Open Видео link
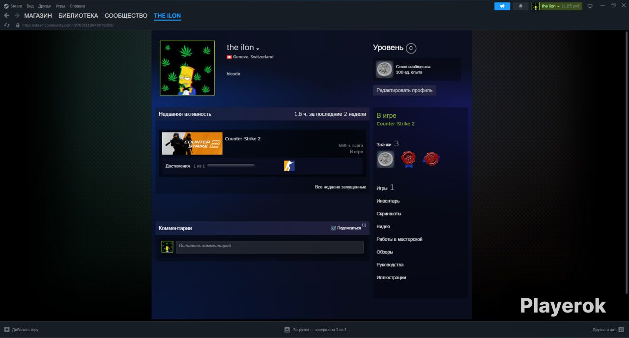 pos(383,227)
